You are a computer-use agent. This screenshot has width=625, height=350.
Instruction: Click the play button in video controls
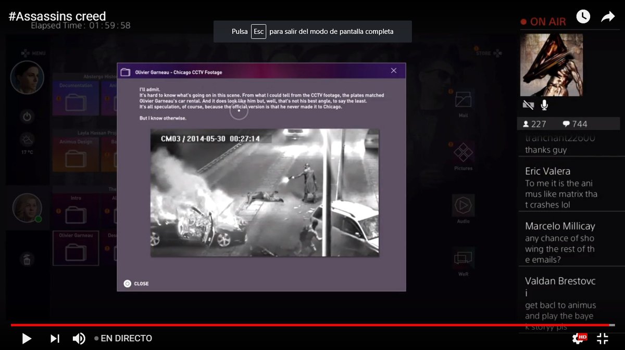(27, 339)
